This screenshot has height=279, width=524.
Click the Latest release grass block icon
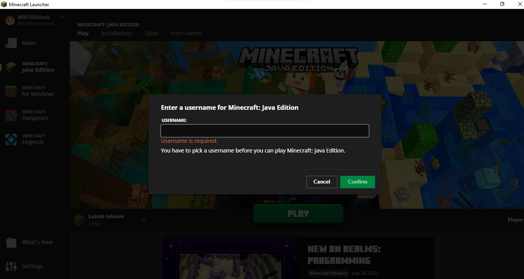tap(79, 220)
